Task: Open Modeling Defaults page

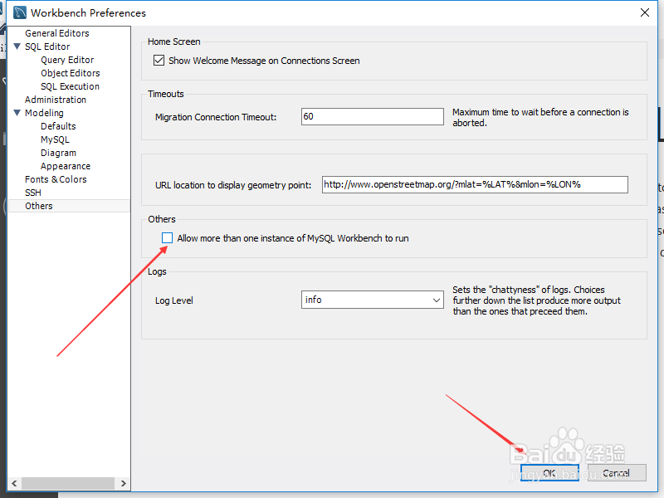Action: pos(58,126)
